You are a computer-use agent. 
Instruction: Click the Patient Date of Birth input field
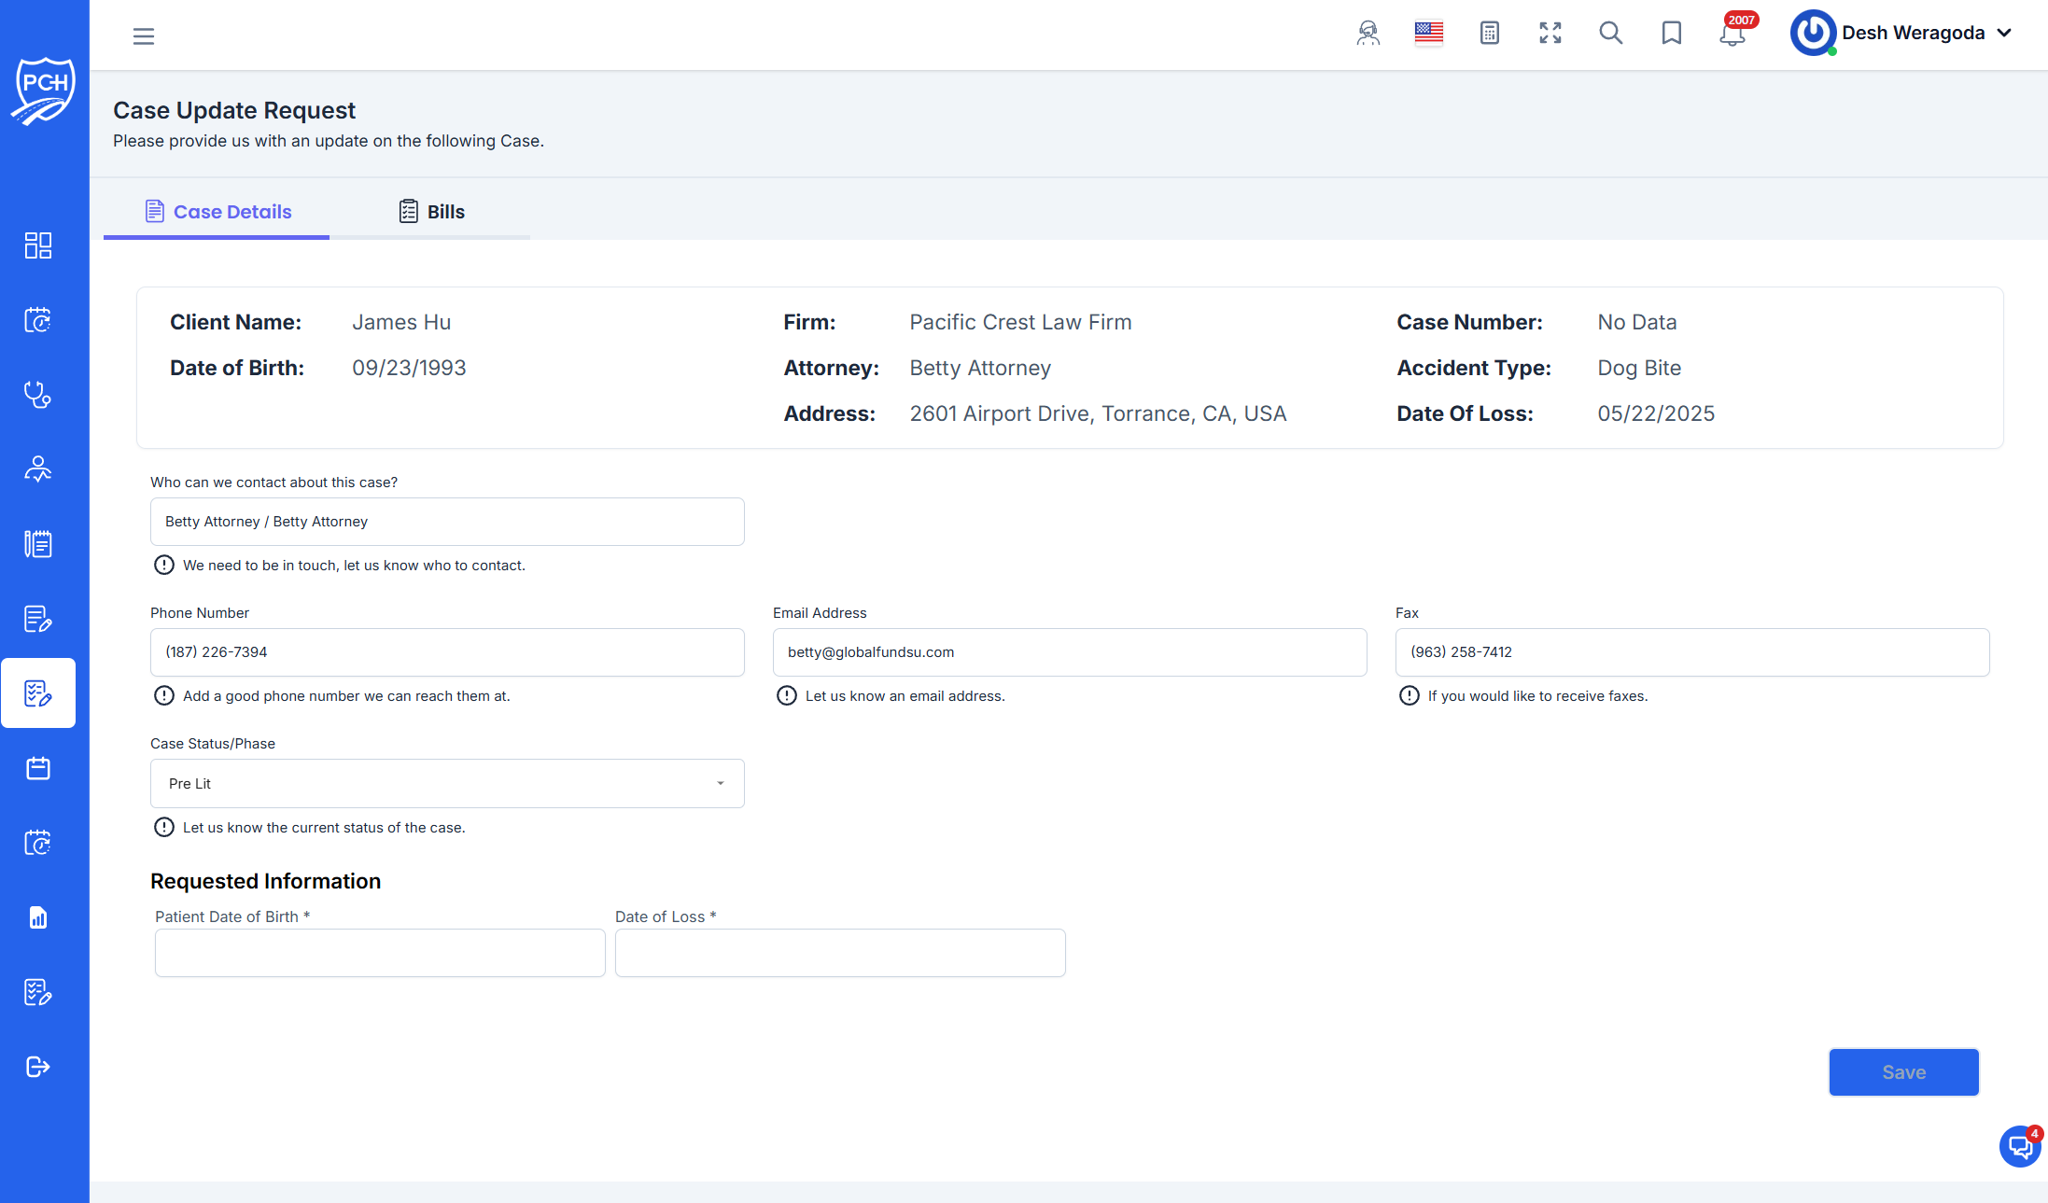tap(379, 953)
